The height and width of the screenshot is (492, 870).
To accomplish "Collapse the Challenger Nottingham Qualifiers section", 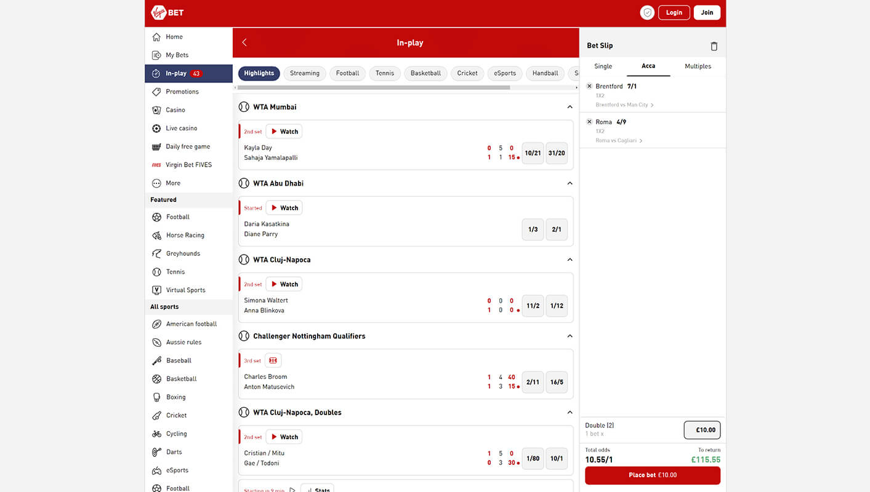I will pos(570,336).
